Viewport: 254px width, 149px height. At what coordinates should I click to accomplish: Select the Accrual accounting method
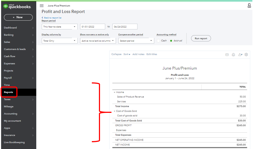pyautogui.click(x=171, y=41)
